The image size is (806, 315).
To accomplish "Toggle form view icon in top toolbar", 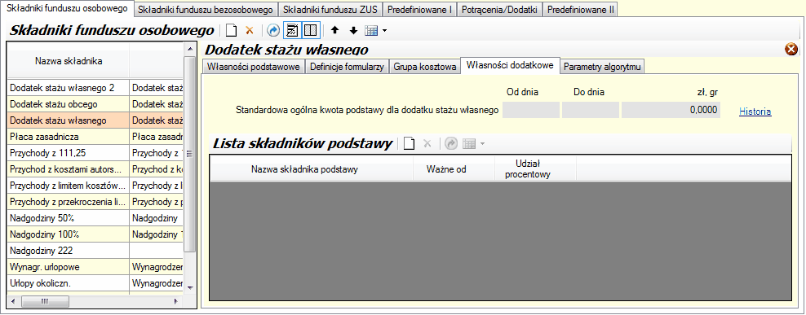I will (292, 31).
